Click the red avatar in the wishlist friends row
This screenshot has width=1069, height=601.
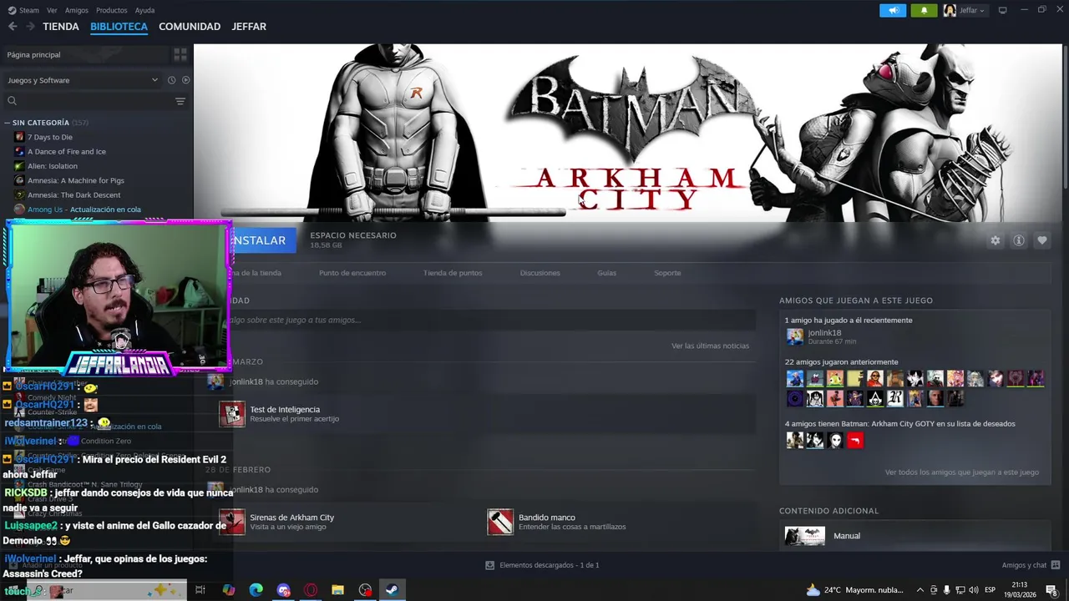coord(854,440)
